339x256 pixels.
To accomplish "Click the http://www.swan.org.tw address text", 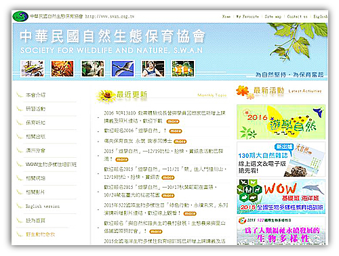I will point(110,16).
